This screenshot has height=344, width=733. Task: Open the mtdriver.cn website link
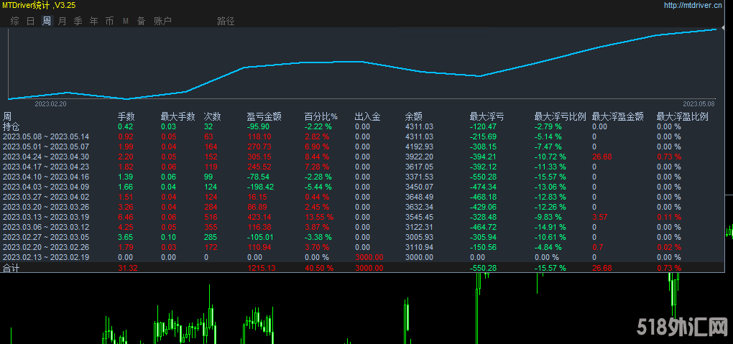(x=693, y=6)
